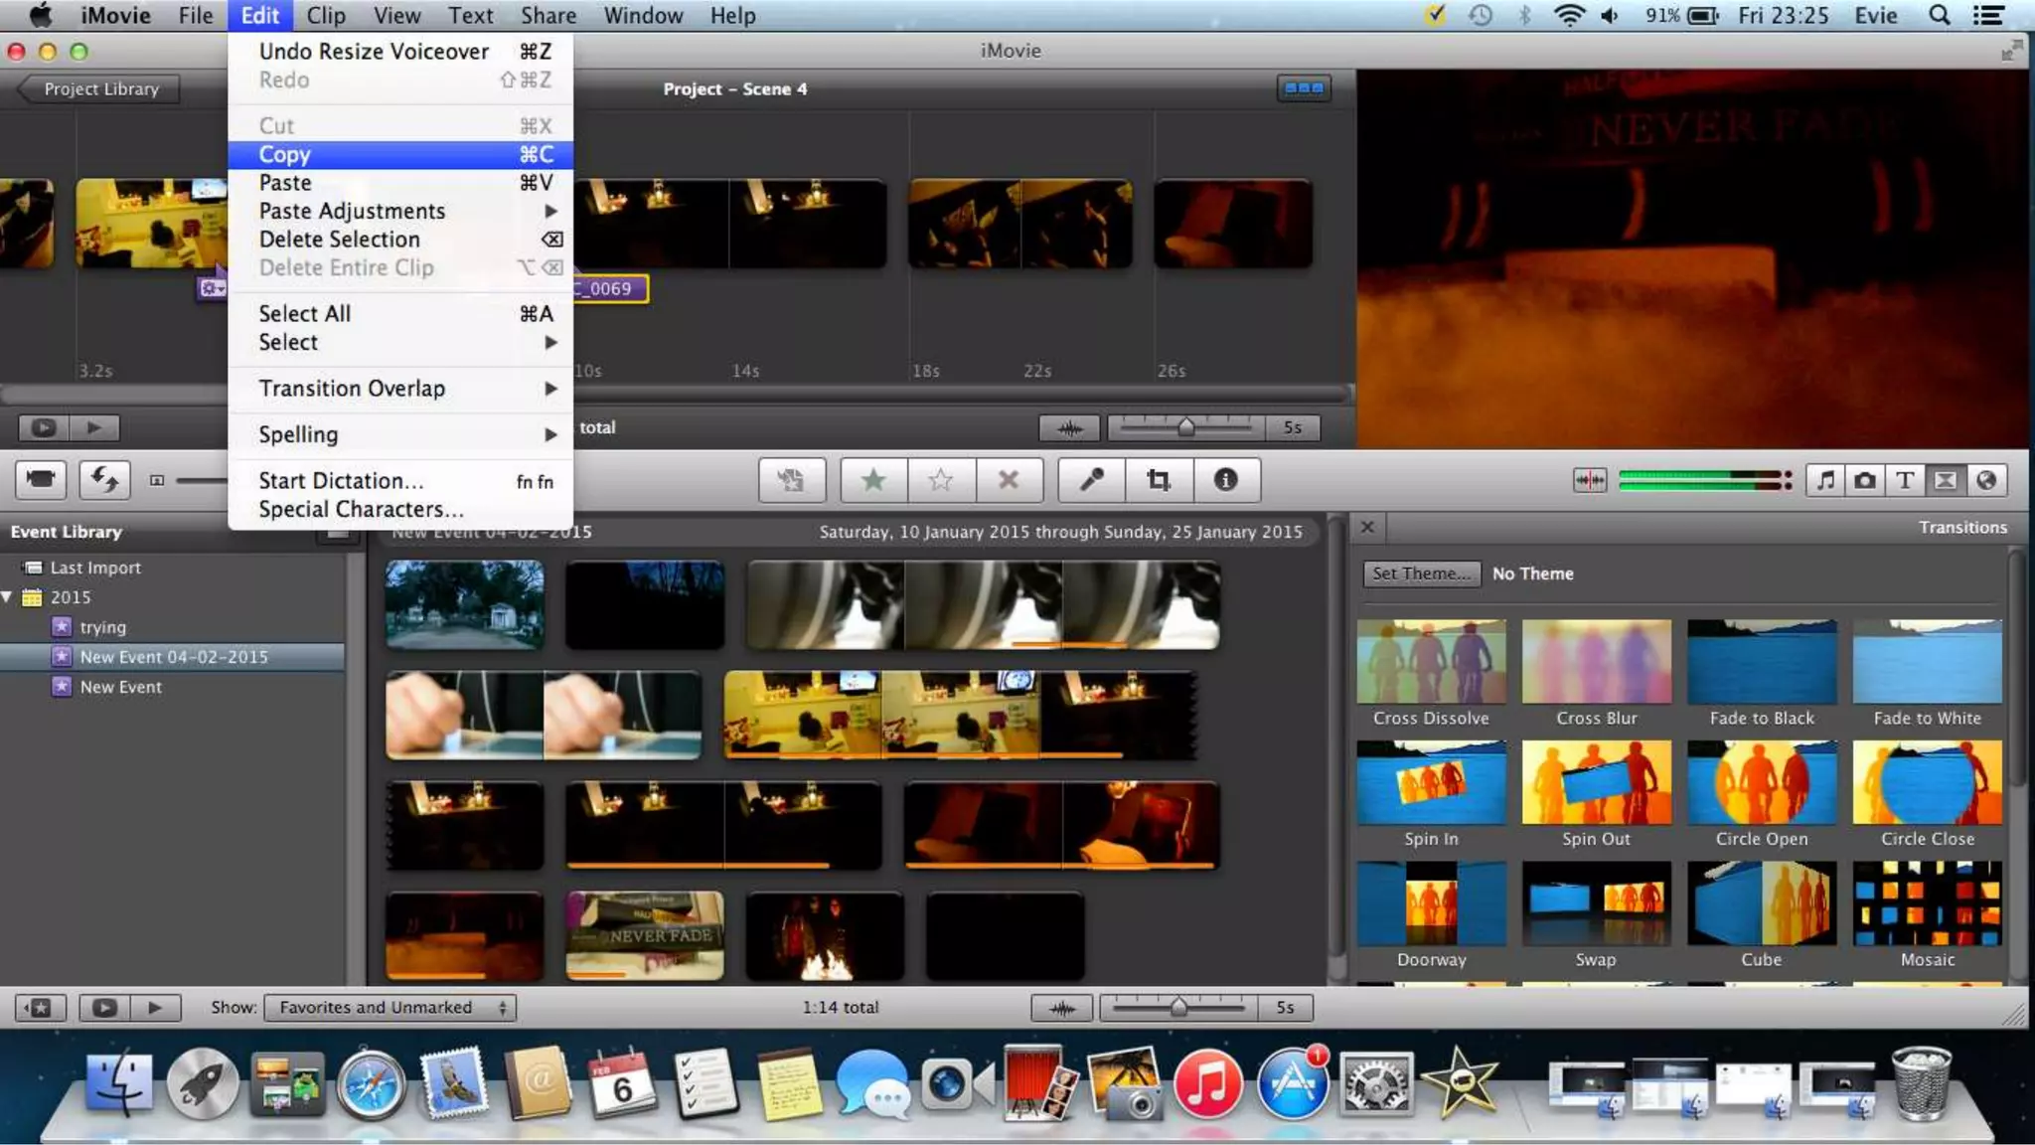
Task: Adjust the project thumbnail zoom slider
Action: tap(1185, 427)
